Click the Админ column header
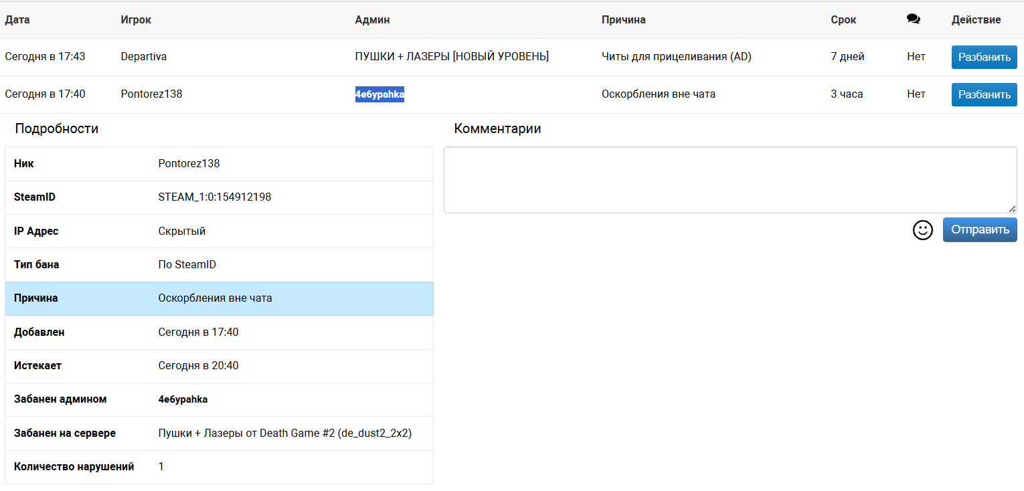Screen dimensions: 1024x491 [x=372, y=19]
